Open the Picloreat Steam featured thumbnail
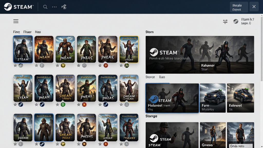This screenshot has height=148, width=263. (172, 98)
